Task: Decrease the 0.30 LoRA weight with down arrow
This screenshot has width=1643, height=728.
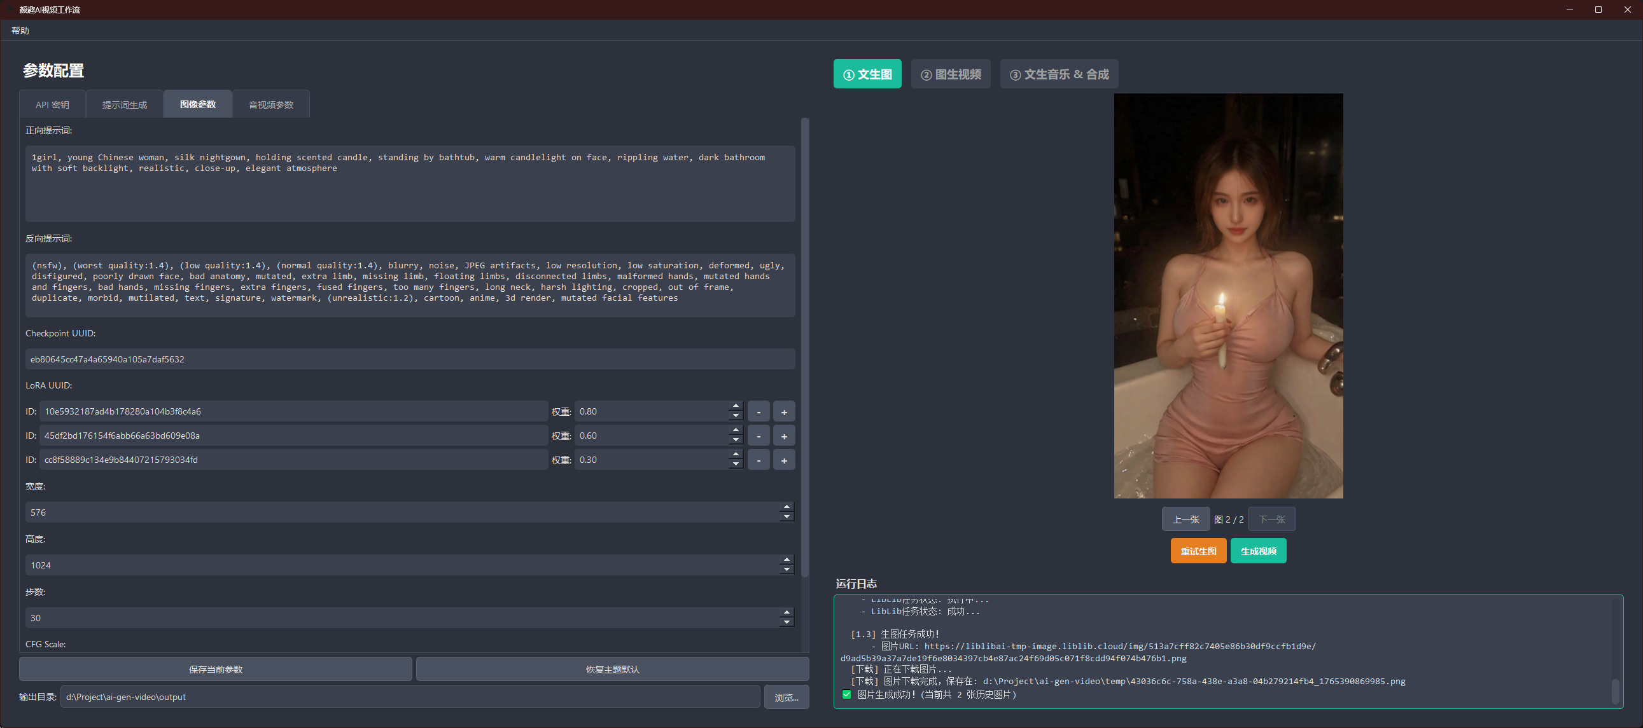Action: 736,465
